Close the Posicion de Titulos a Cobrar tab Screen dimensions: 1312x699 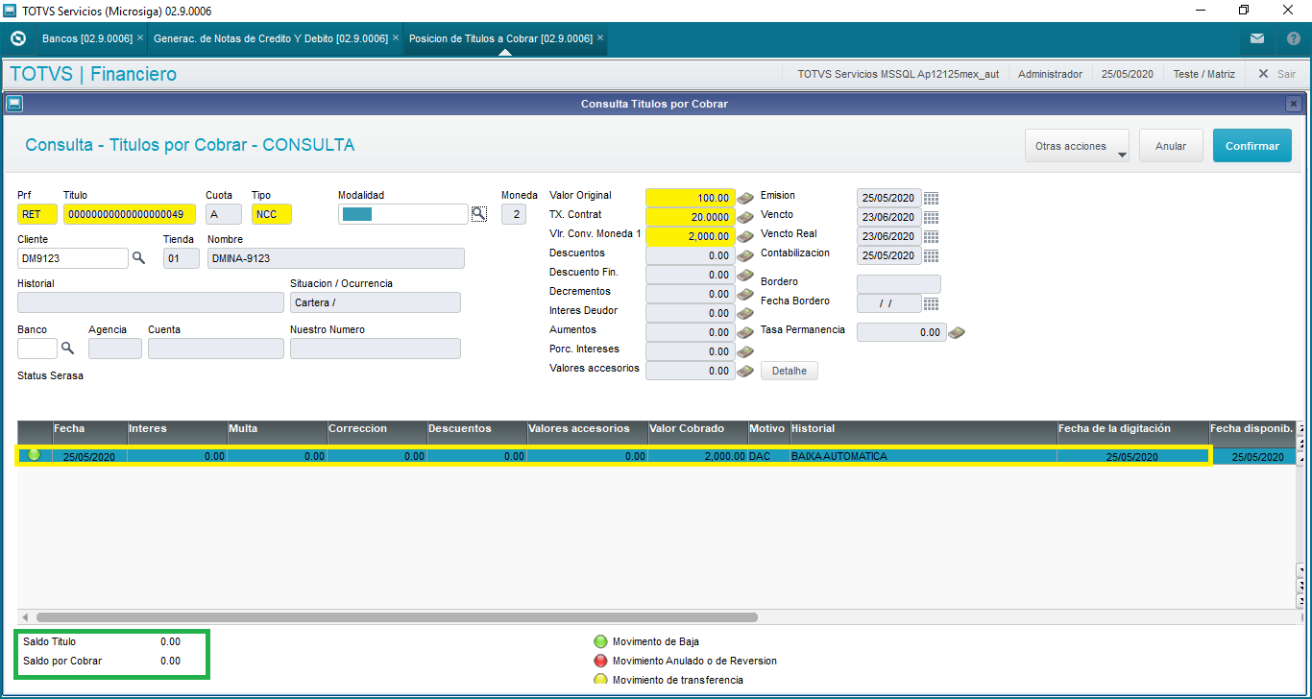coord(600,38)
